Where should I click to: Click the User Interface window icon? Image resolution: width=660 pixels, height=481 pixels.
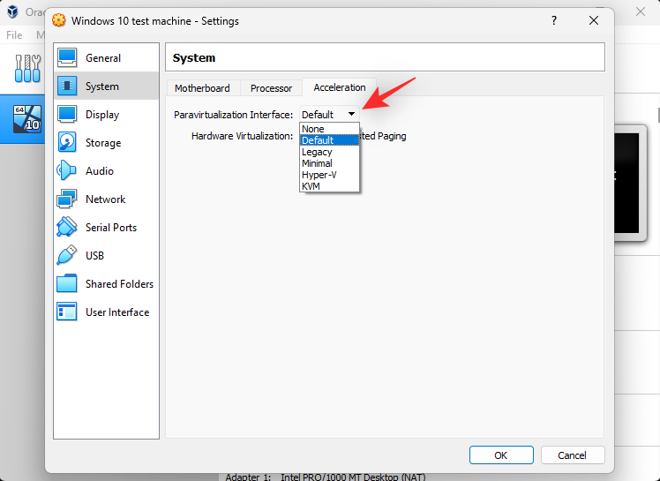[x=67, y=312]
